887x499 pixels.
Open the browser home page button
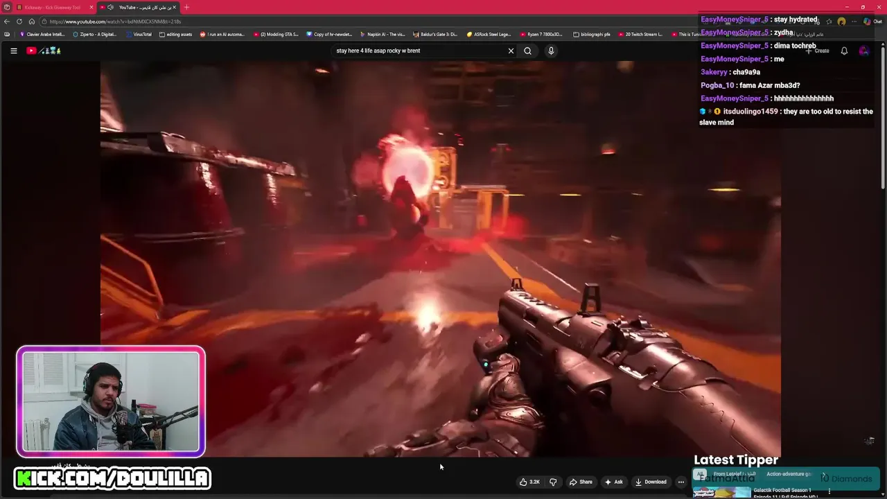(31, 21)
